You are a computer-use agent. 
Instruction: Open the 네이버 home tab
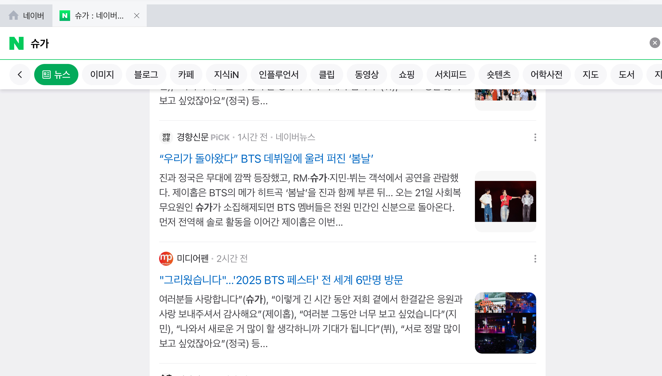coord(26,16)
